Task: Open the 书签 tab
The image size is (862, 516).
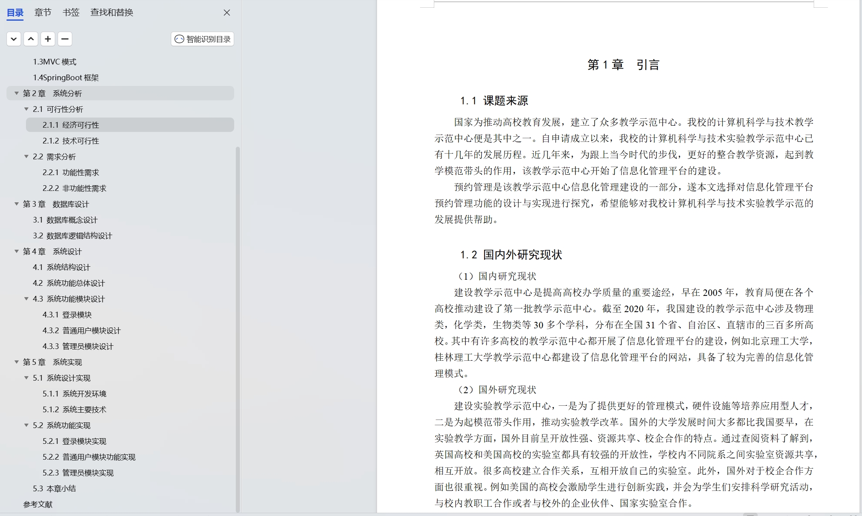Action: (71, 13)
